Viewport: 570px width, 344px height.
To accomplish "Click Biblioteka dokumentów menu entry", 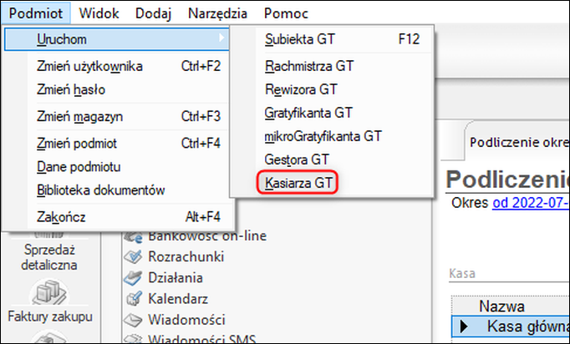I will pos(100,190).
